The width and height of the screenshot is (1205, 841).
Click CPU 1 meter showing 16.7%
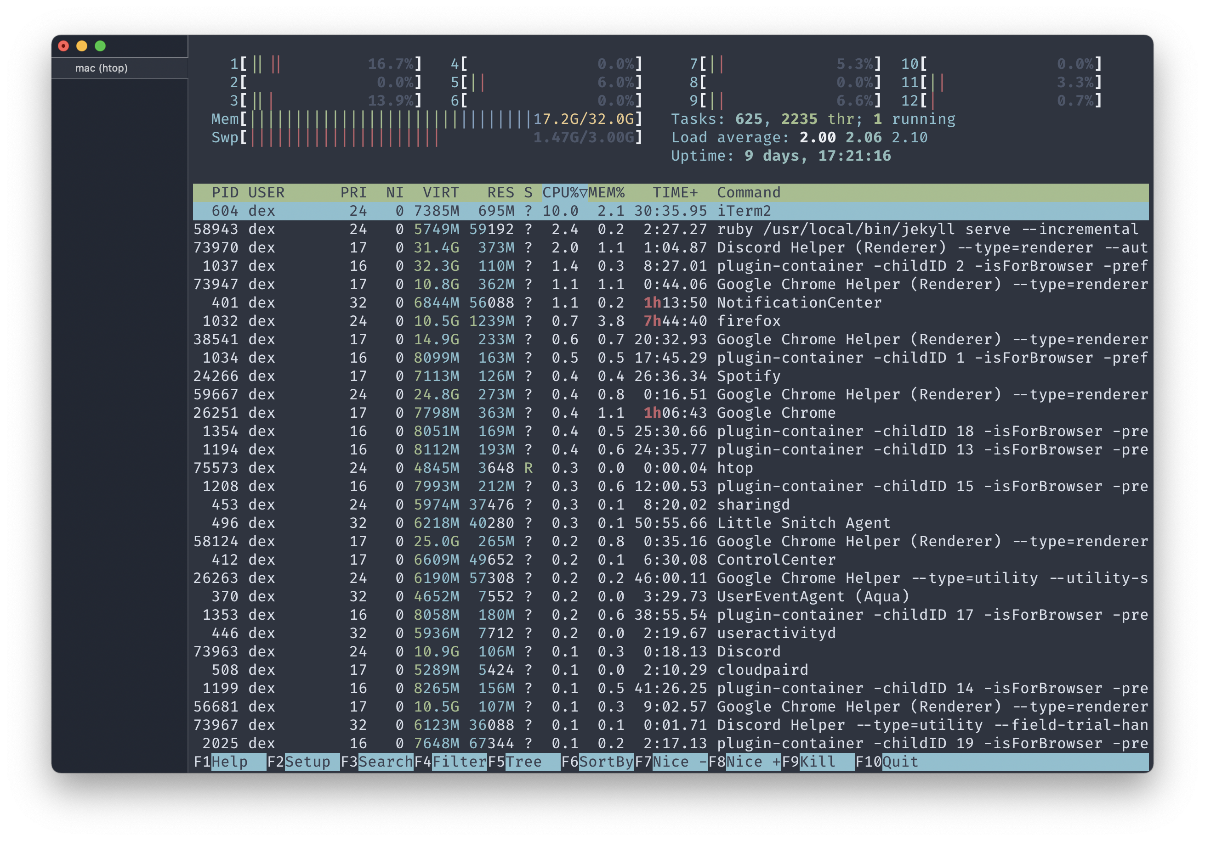[325, 64]
